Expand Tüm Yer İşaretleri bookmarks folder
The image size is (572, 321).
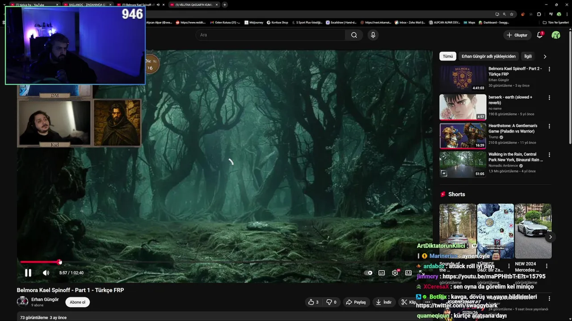tap(556, 22)
